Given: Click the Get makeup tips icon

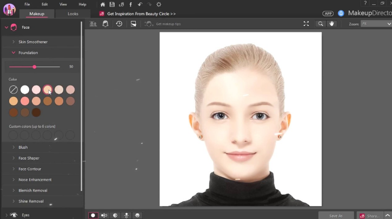Looking at the screenshot, I should 149,24.
